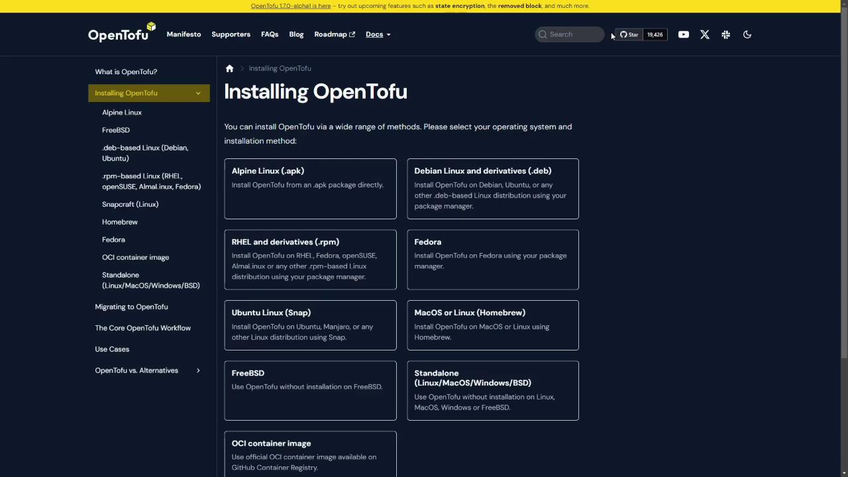
Task: Toggle dark mode with the moon icon
Action: 747,34
